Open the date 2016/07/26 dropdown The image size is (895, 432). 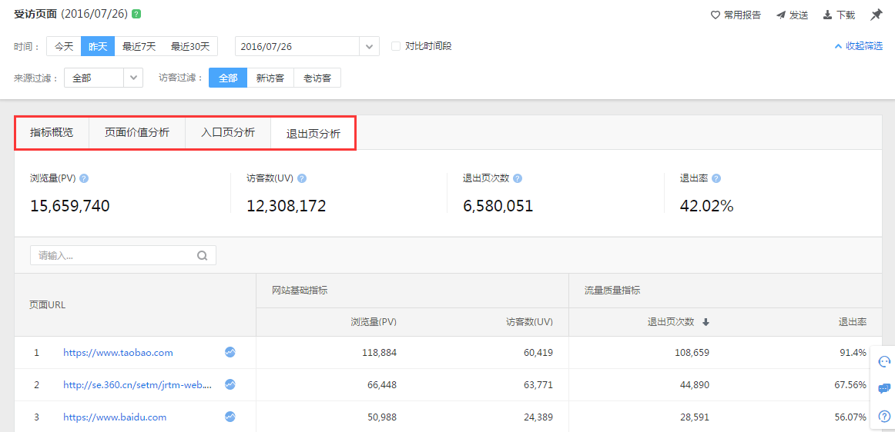(369, 46)
